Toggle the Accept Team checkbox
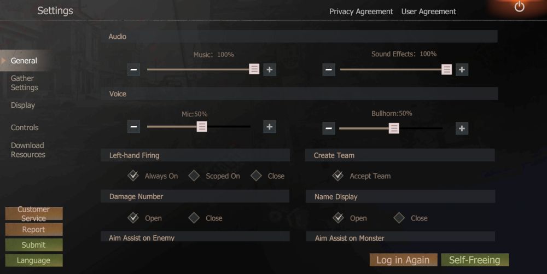 338,176
